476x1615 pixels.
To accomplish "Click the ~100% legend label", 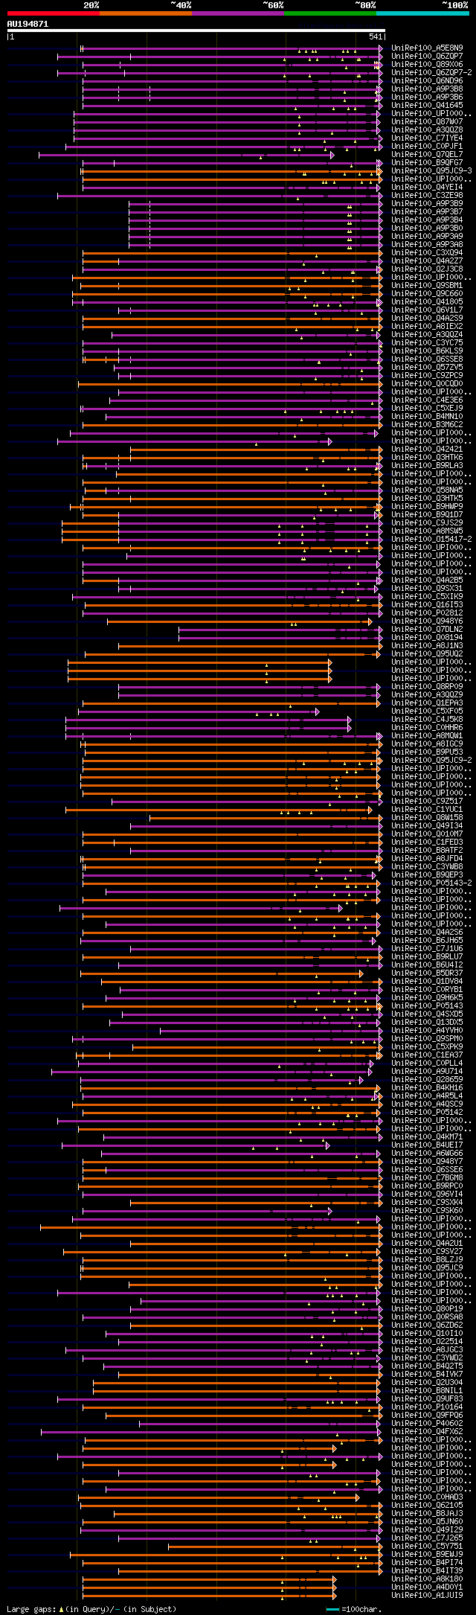I will pos(454,5).
